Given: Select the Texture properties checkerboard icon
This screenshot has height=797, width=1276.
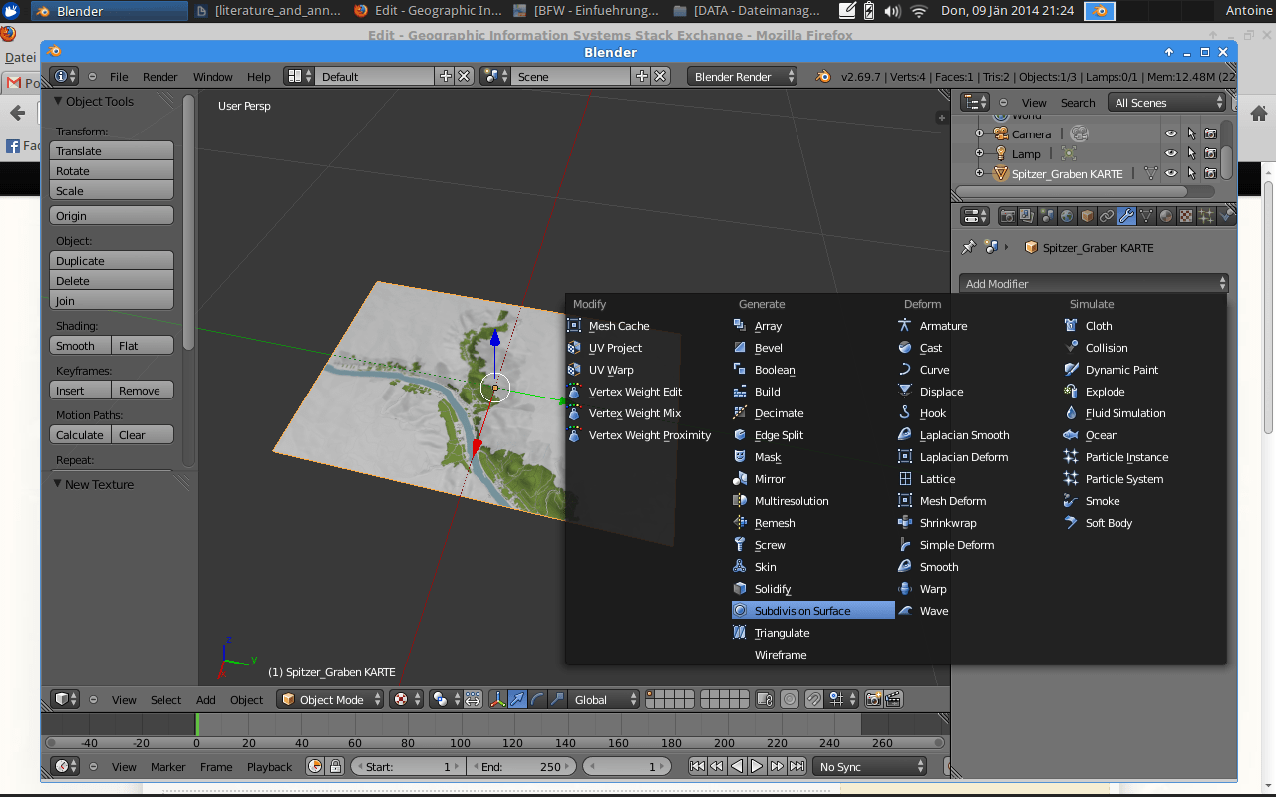Looking at the screenshot, I should click(1186, 216).
